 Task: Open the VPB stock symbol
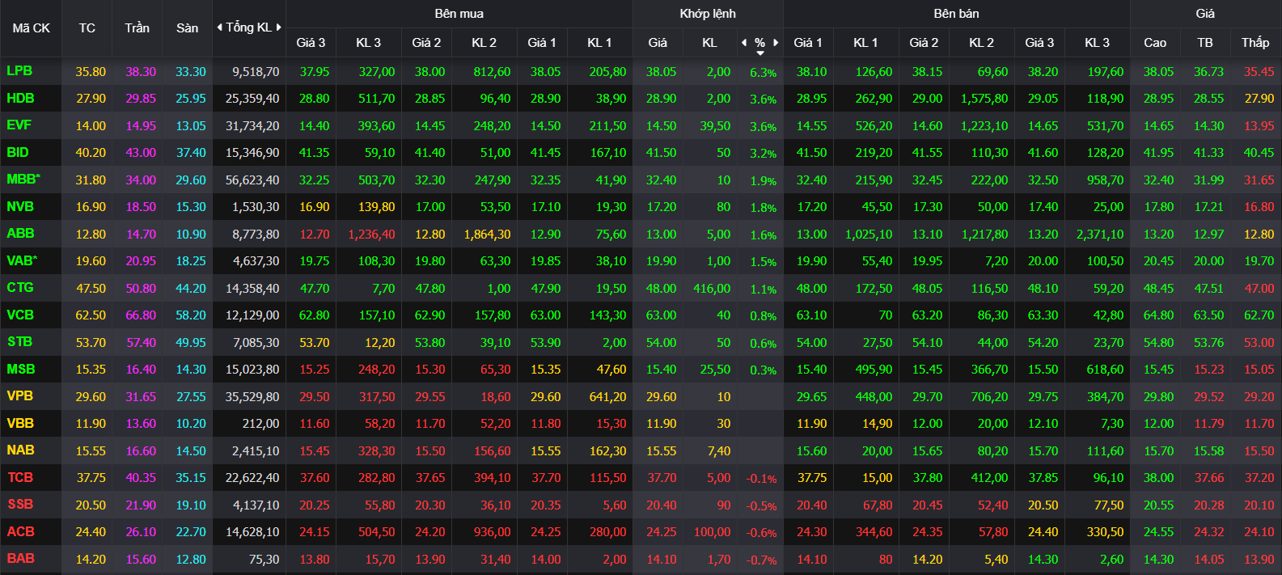(x=20, y=396)
